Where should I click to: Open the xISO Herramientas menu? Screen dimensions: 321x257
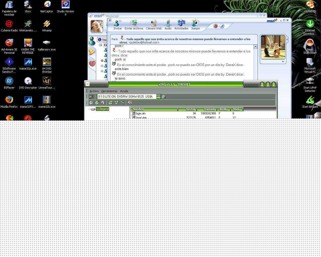click(109, 91)
